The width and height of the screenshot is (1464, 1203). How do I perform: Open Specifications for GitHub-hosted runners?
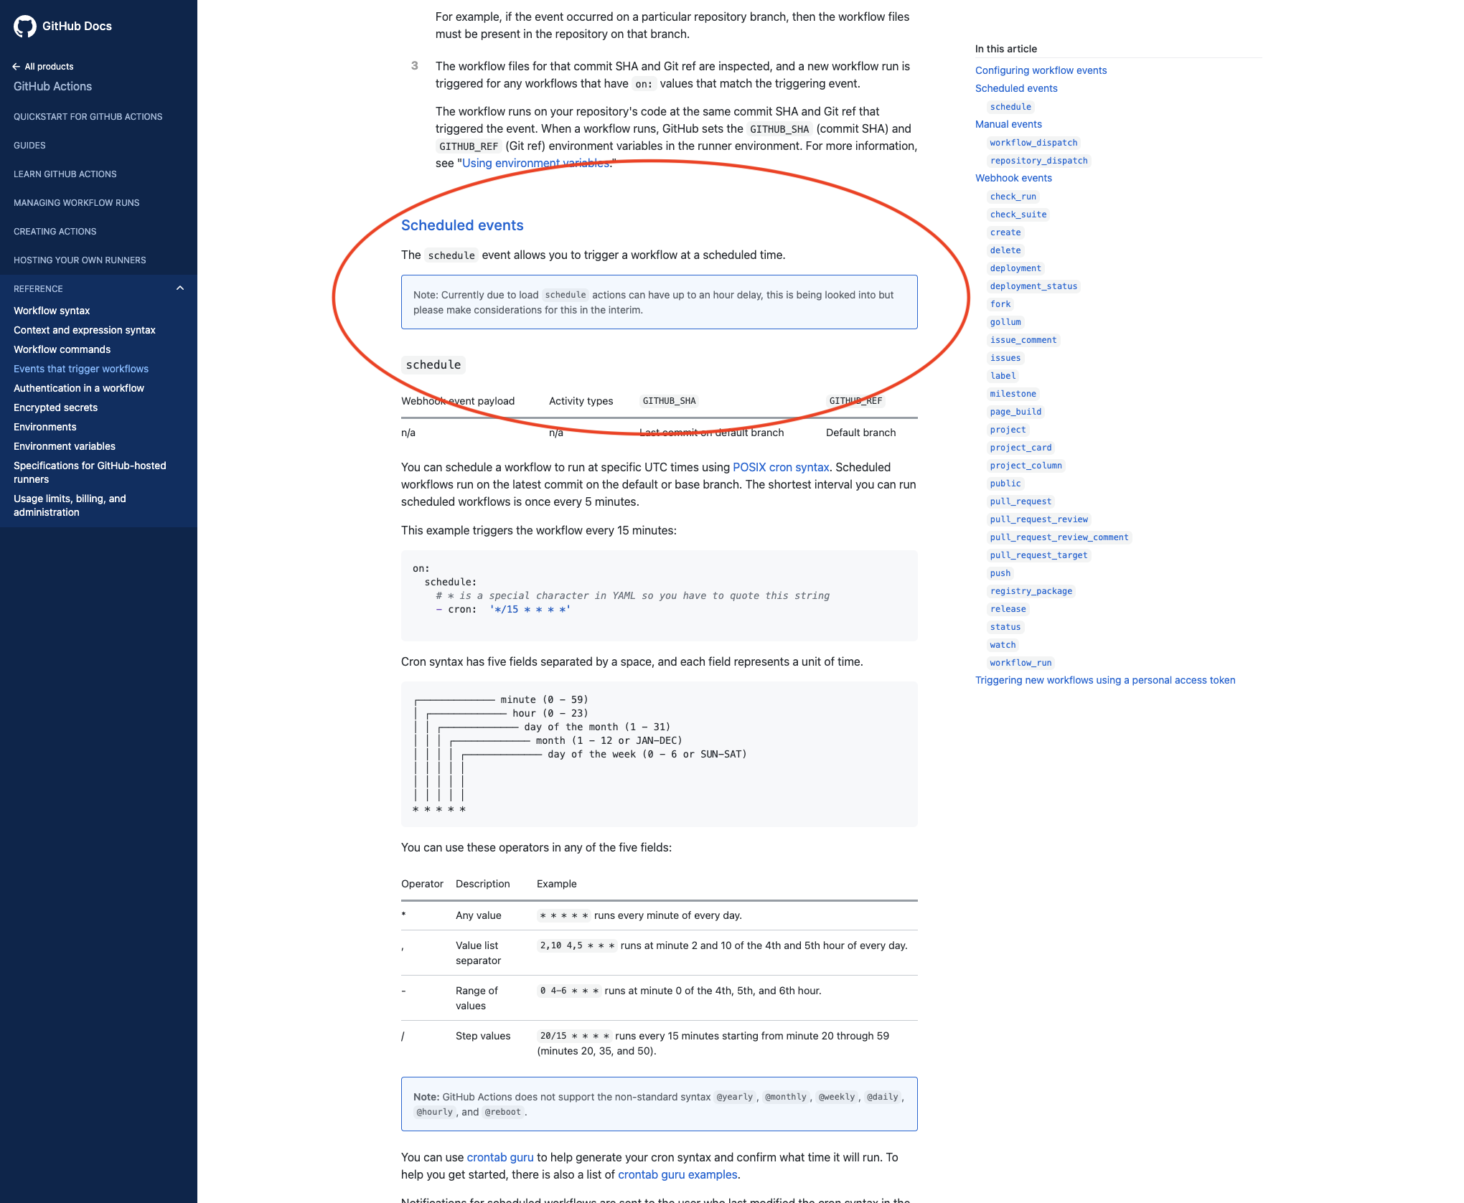tap(90, 472)
